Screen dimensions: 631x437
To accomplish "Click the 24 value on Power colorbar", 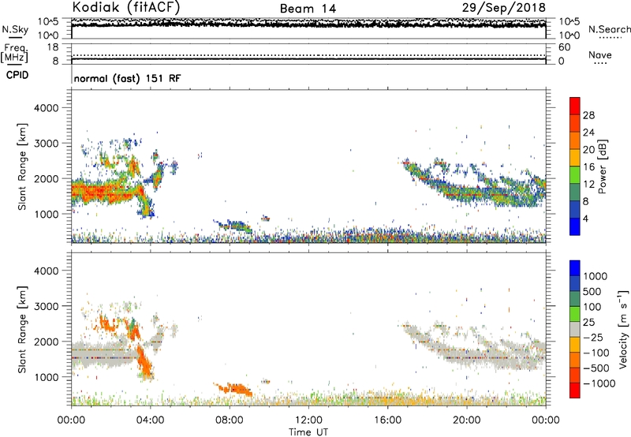I will 588,133.
